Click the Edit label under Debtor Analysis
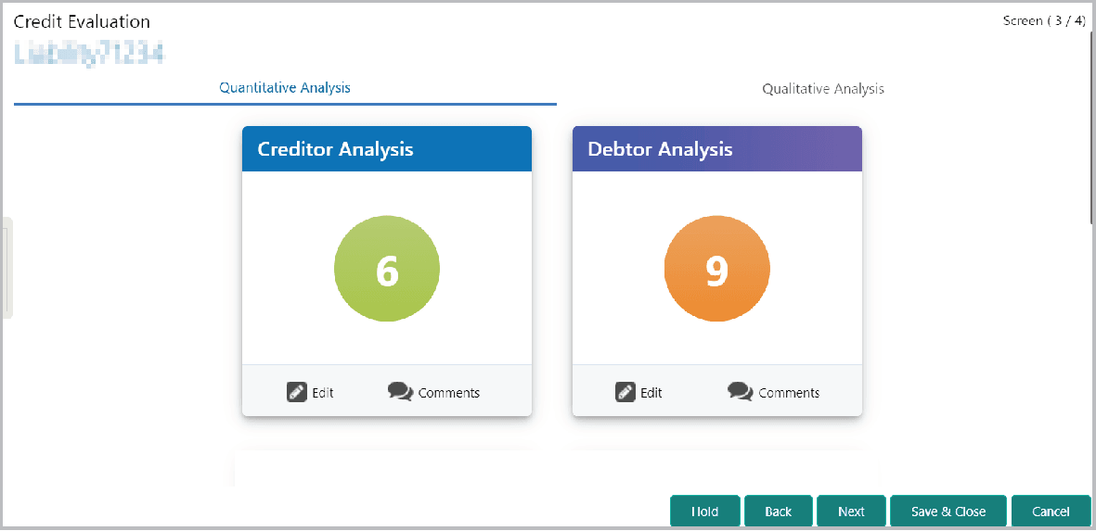This screenshot has width=1096, height=531. coord(651,393)
